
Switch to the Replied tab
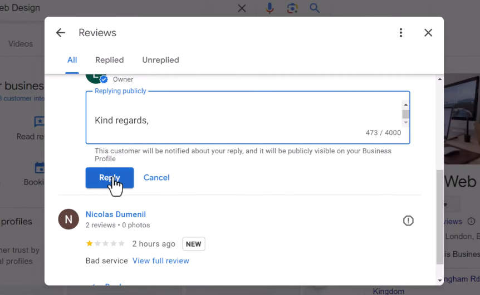point(109,60)
